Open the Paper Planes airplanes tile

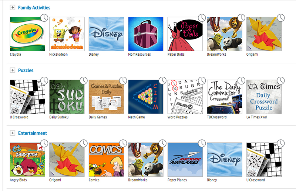pyautogui.click(x=185, y=160)
